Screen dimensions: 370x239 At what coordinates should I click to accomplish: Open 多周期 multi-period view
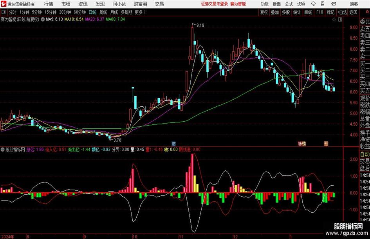(126, 12)
